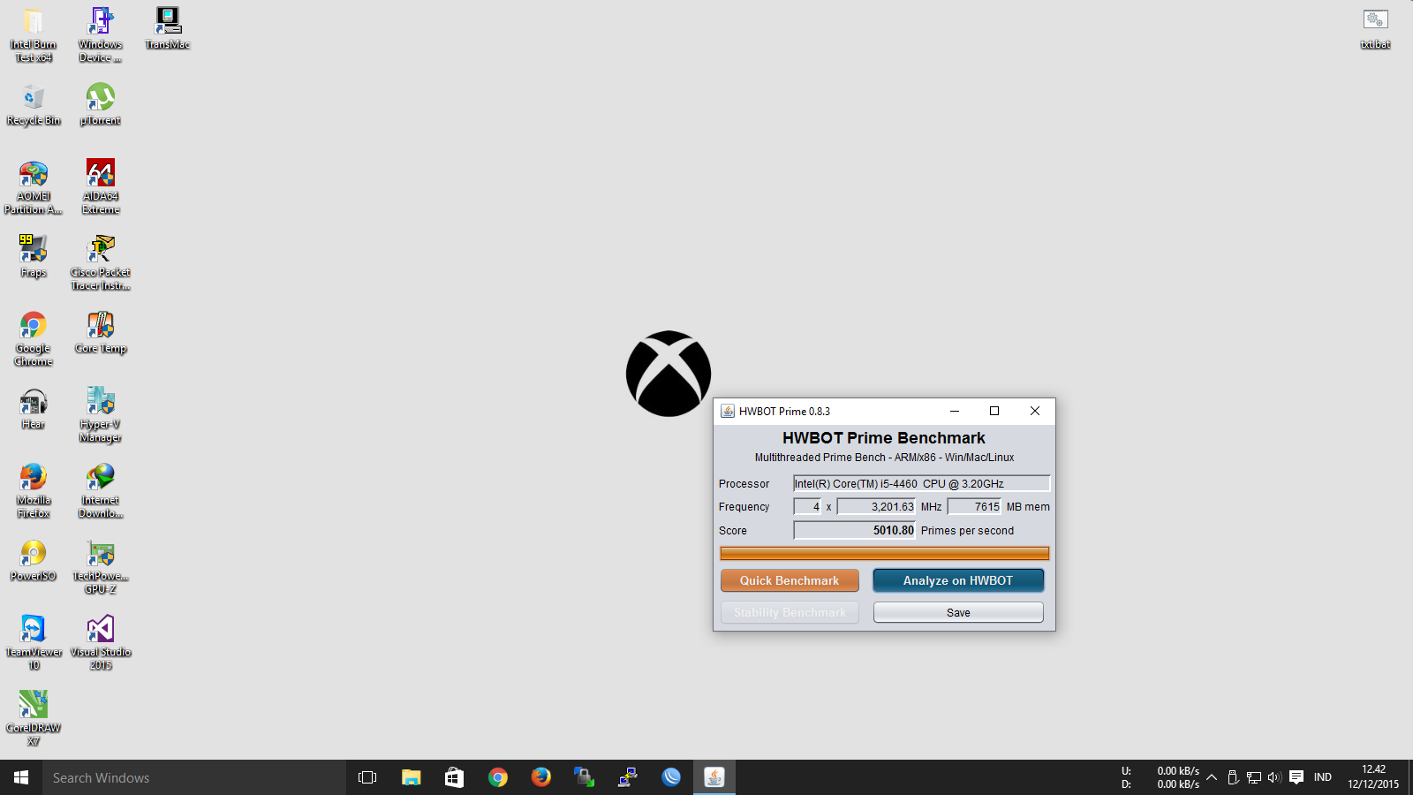
Task: Launch Visual Studio 2015
Action: 101,643
